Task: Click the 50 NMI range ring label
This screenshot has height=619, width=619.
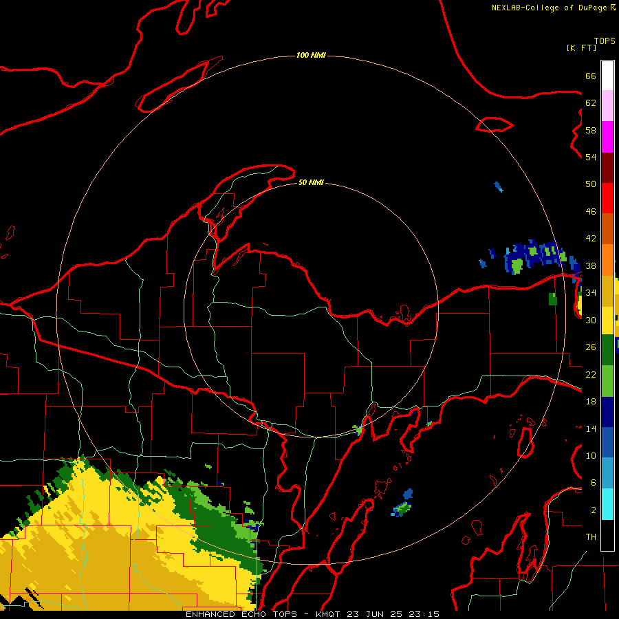Action: (311, 182)
